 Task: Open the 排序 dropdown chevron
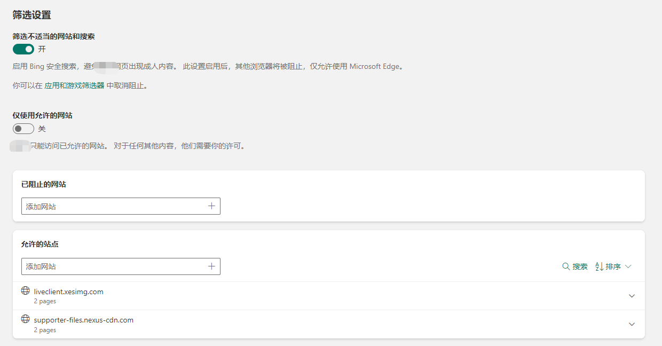pos(628,266)
